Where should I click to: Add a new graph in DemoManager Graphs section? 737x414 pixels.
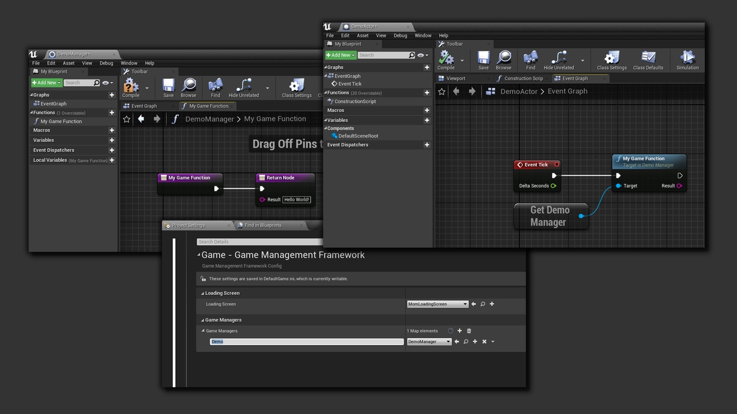tap(112, 95)
